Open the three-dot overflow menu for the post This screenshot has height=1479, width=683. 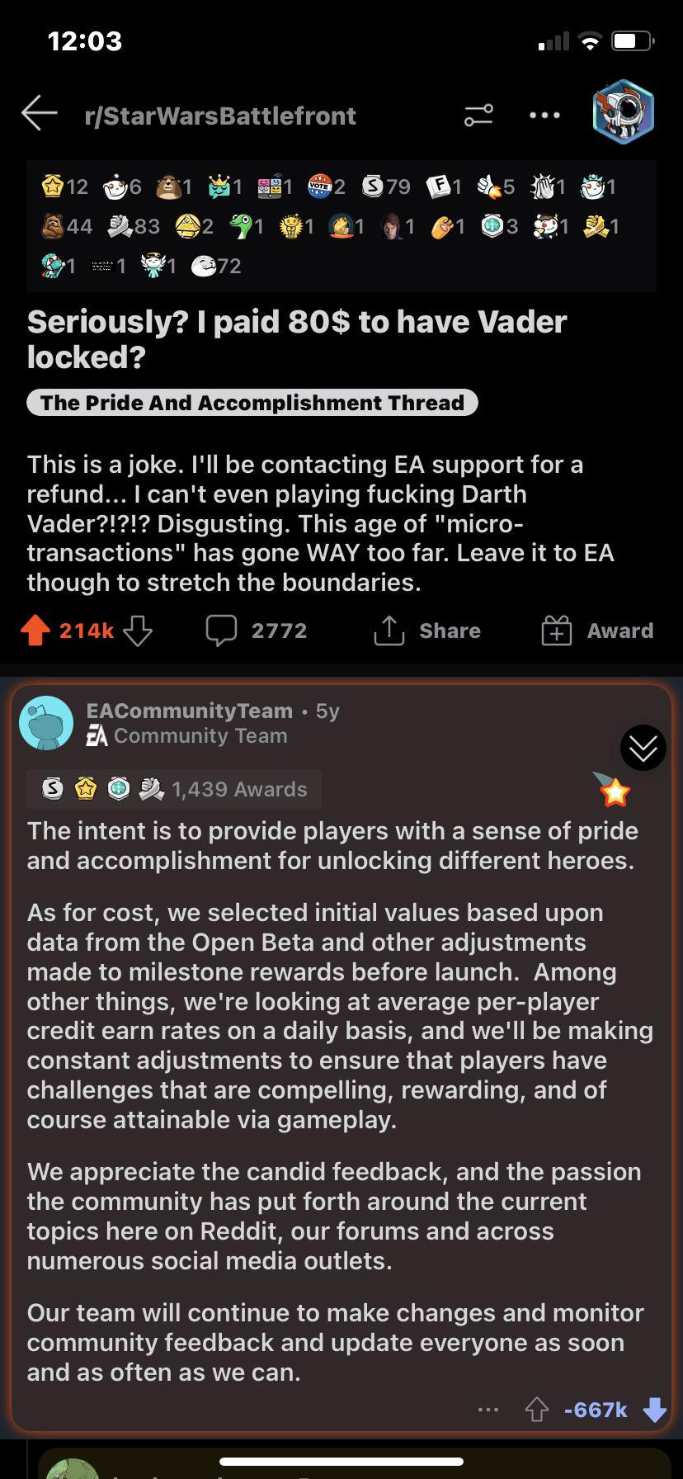[544, 116]
